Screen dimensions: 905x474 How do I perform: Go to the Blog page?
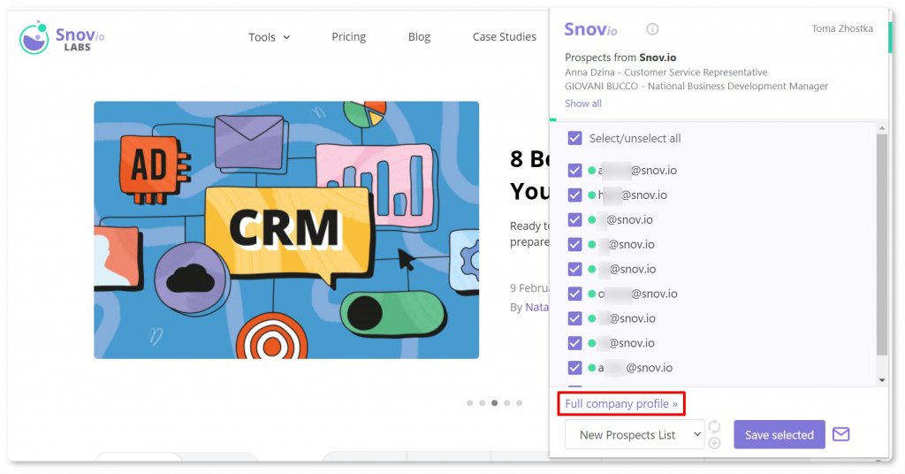(x=419, y=37)
